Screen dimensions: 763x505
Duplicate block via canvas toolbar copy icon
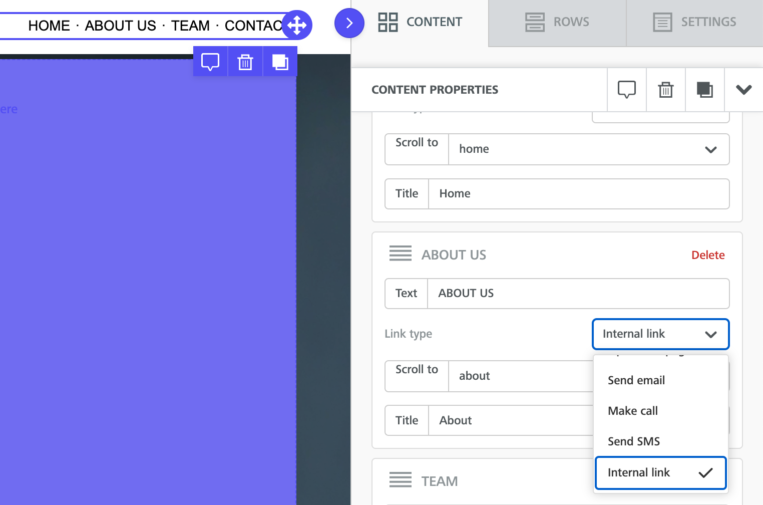(x=280, y=62)
